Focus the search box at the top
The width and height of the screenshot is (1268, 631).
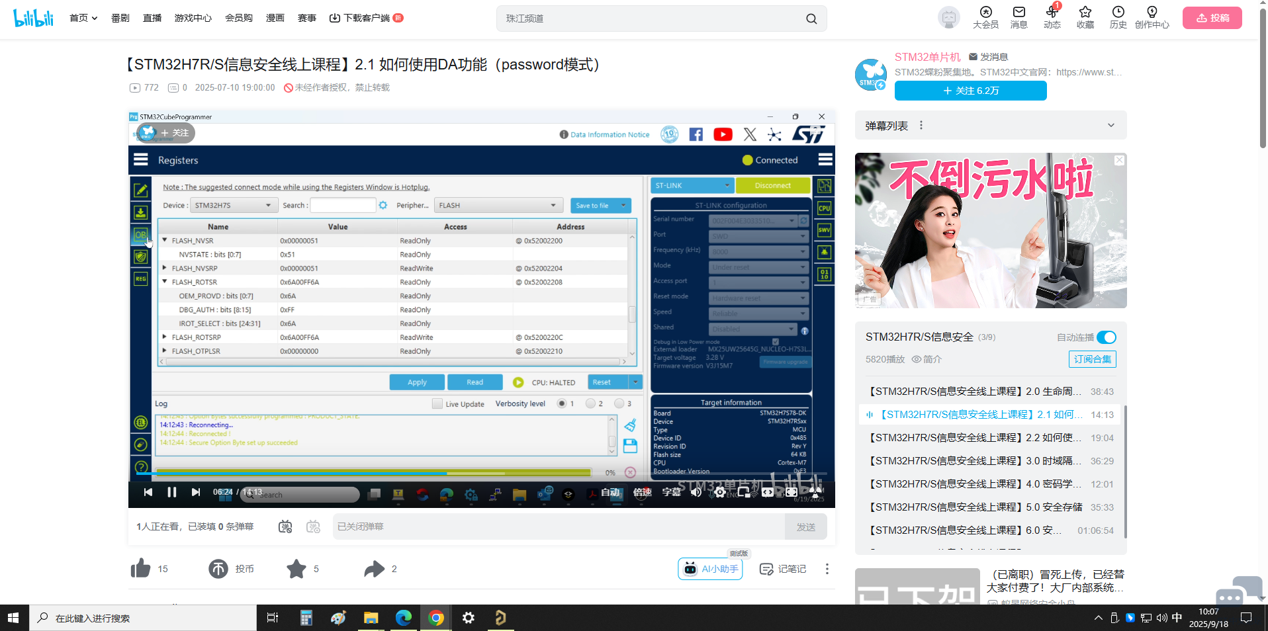[652, 19]
